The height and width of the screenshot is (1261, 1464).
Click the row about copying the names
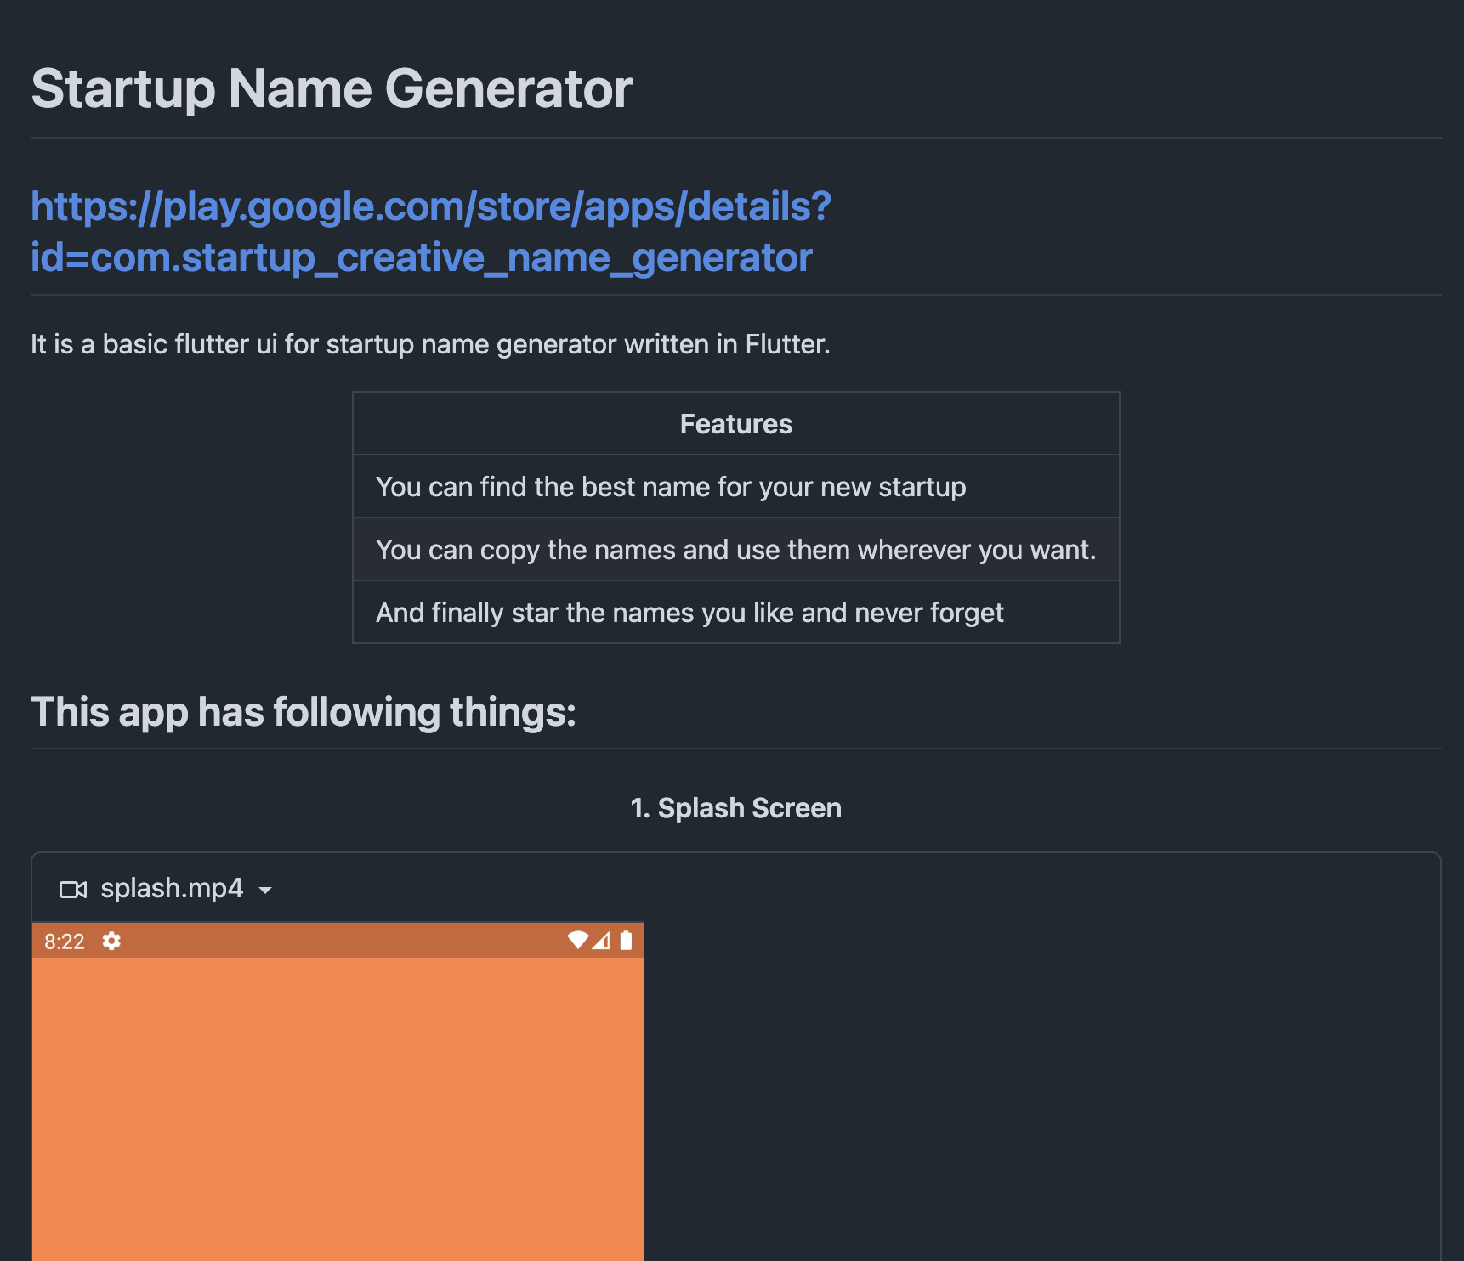[735, 550]
